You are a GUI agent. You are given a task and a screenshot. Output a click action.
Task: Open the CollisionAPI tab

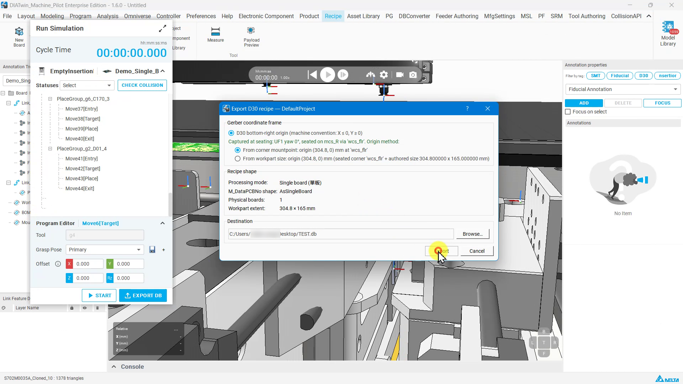[x=626, y=16]
